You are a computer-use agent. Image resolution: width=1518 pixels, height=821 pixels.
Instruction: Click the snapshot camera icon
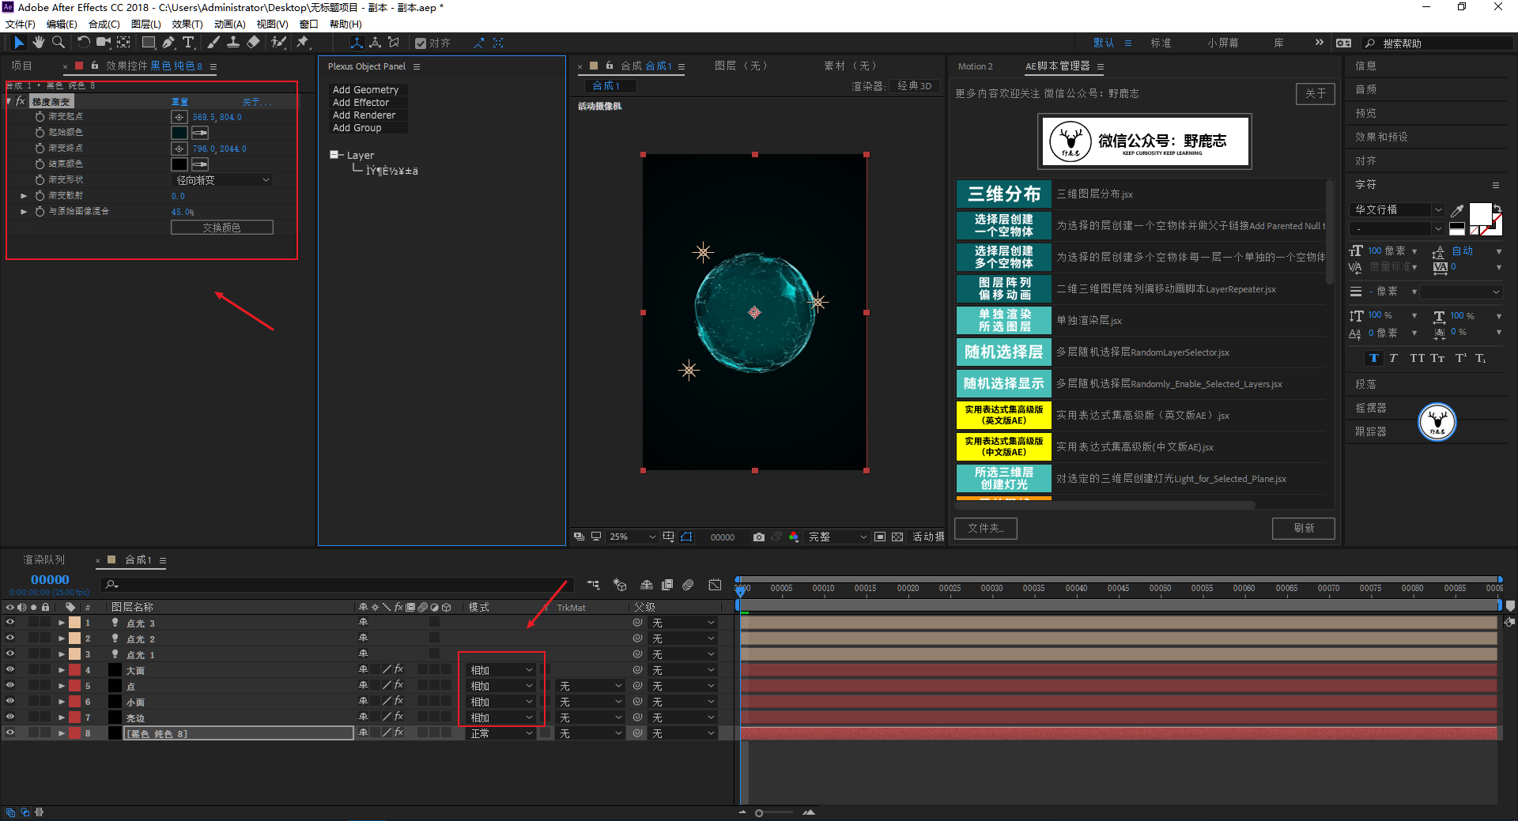(758, 537)
